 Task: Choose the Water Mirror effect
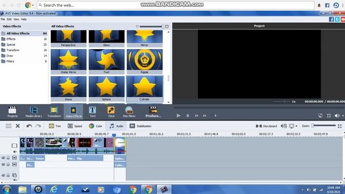point(68,61)
